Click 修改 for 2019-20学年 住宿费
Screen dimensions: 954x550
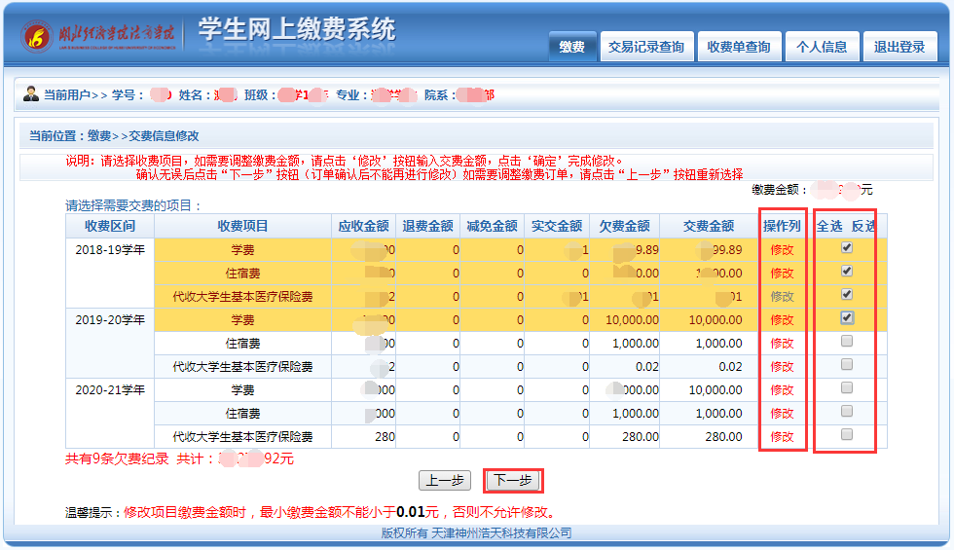pyautogui.click(x=782, y=343)
